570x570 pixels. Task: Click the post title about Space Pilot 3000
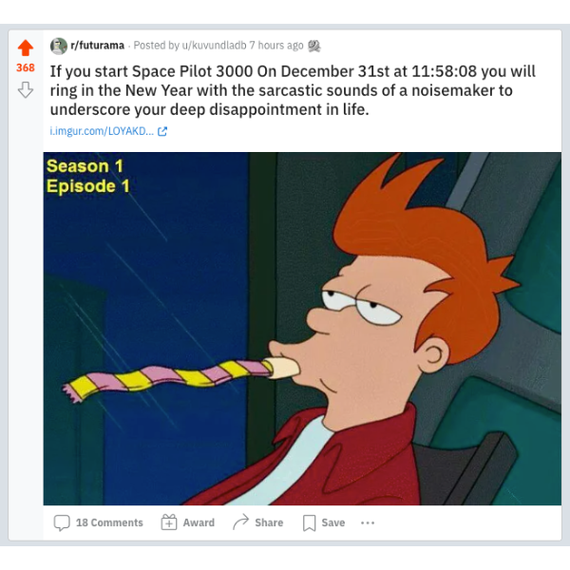pos(293,90)
